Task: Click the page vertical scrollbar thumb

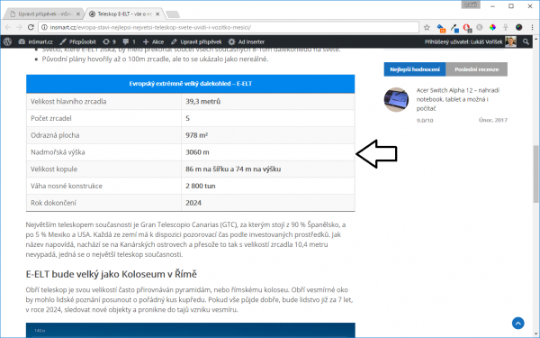Action: pos(535,174)
